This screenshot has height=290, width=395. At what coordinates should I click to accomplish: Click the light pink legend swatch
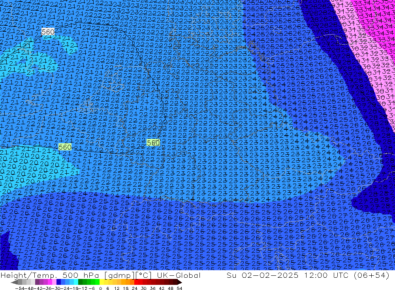tap(54, 282)
